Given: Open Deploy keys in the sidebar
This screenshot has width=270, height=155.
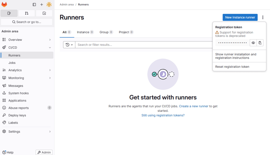Looking at the screenshot, I should [27, 115].
